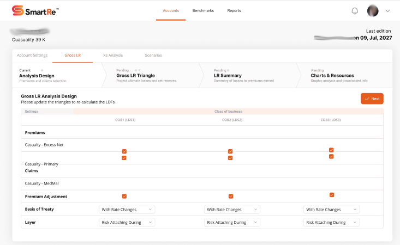Toggle Premium Adjustment checkbox for COB3
This screenshot has width=400, height=245.
[331, 195]
